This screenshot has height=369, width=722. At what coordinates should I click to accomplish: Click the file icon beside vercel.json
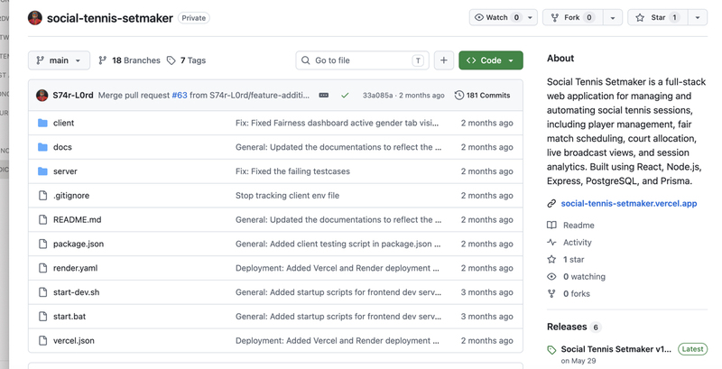(x=42, y=340)
